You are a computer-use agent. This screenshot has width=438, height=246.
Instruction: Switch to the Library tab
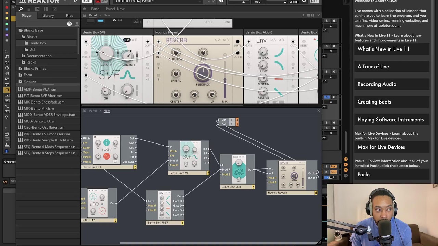(48, 16)
